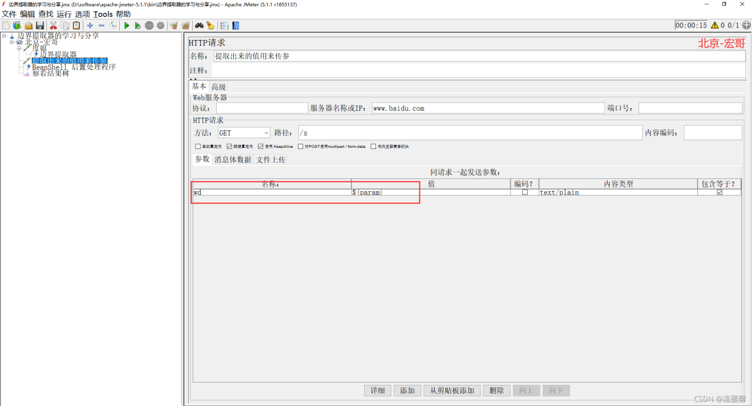Open the 帮助 menu

(x=123, y=14)
